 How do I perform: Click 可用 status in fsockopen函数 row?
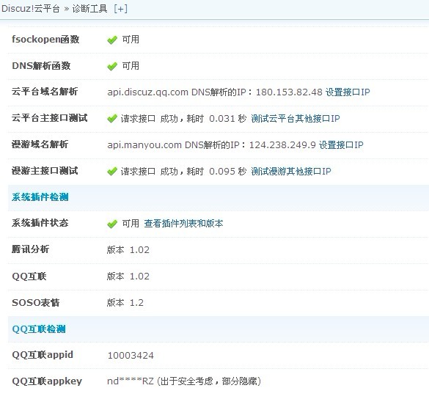click(131, 40)
